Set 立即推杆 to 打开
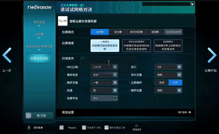The width and height of the screenshot is (219, 134). [x=175, y=82]
